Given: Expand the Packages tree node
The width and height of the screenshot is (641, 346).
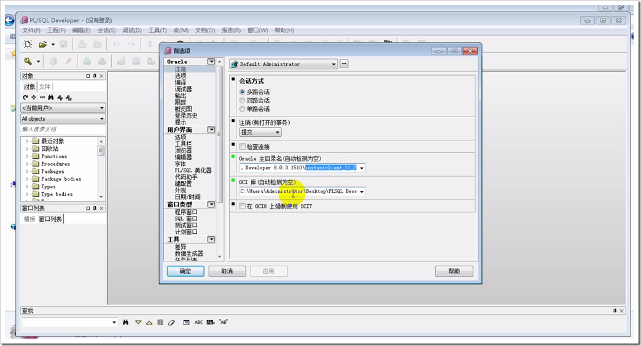Looking at the screenshot, I should tap(27, 172).
